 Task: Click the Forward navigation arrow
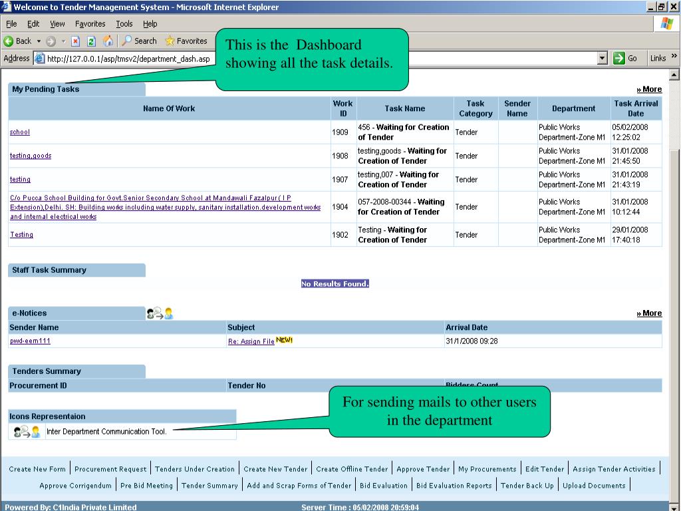[x=51, y=41]
